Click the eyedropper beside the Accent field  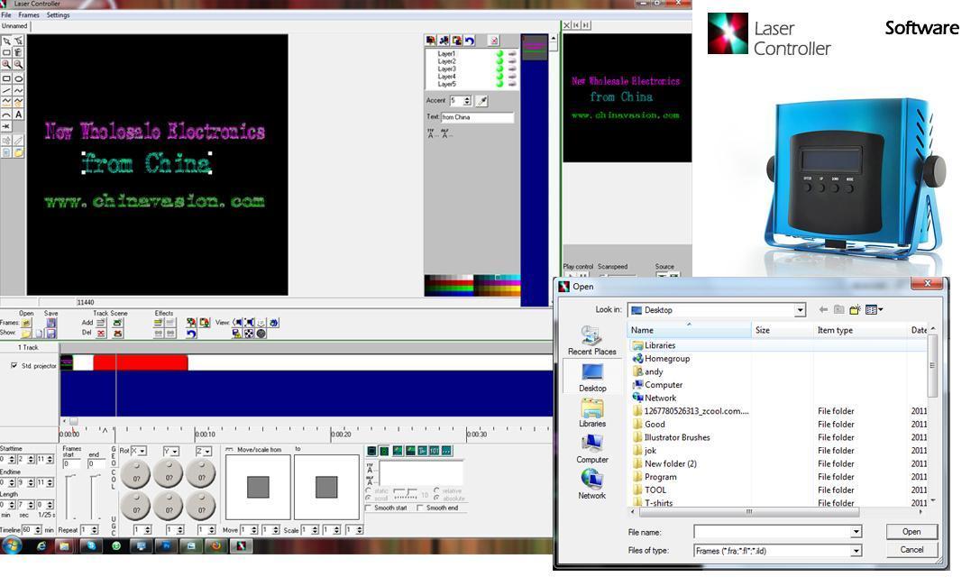click(x=481, y=101)
